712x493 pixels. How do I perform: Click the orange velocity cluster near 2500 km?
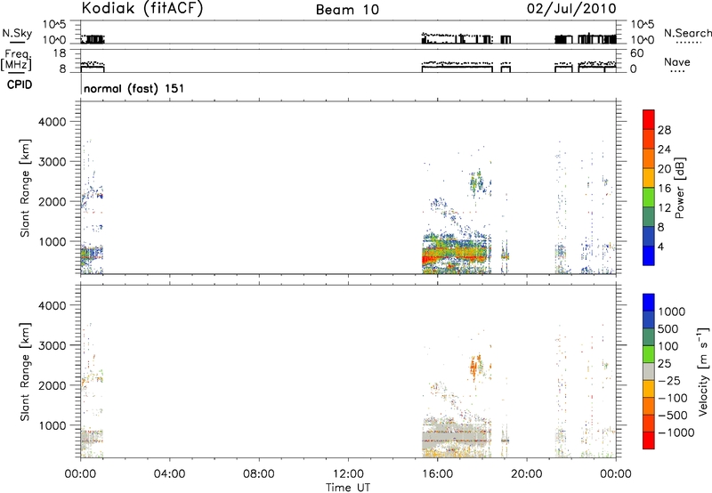(x=475, y=366)
